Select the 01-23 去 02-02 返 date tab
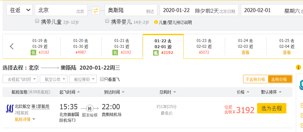The image size is (303, 132). tap(204, 46)
